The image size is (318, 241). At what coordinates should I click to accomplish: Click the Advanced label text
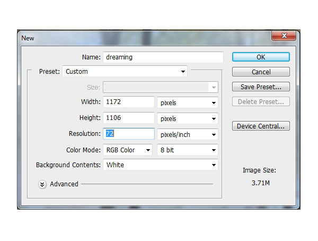[x=64, y=184]
